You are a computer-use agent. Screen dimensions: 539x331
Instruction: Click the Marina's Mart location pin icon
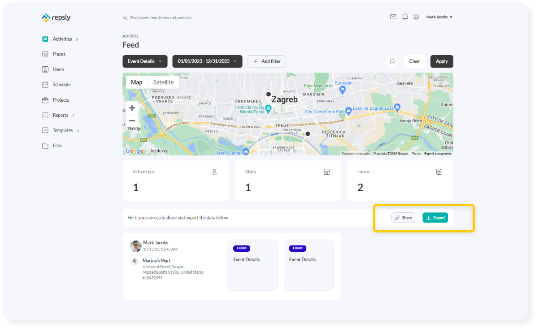click(135, 261)
